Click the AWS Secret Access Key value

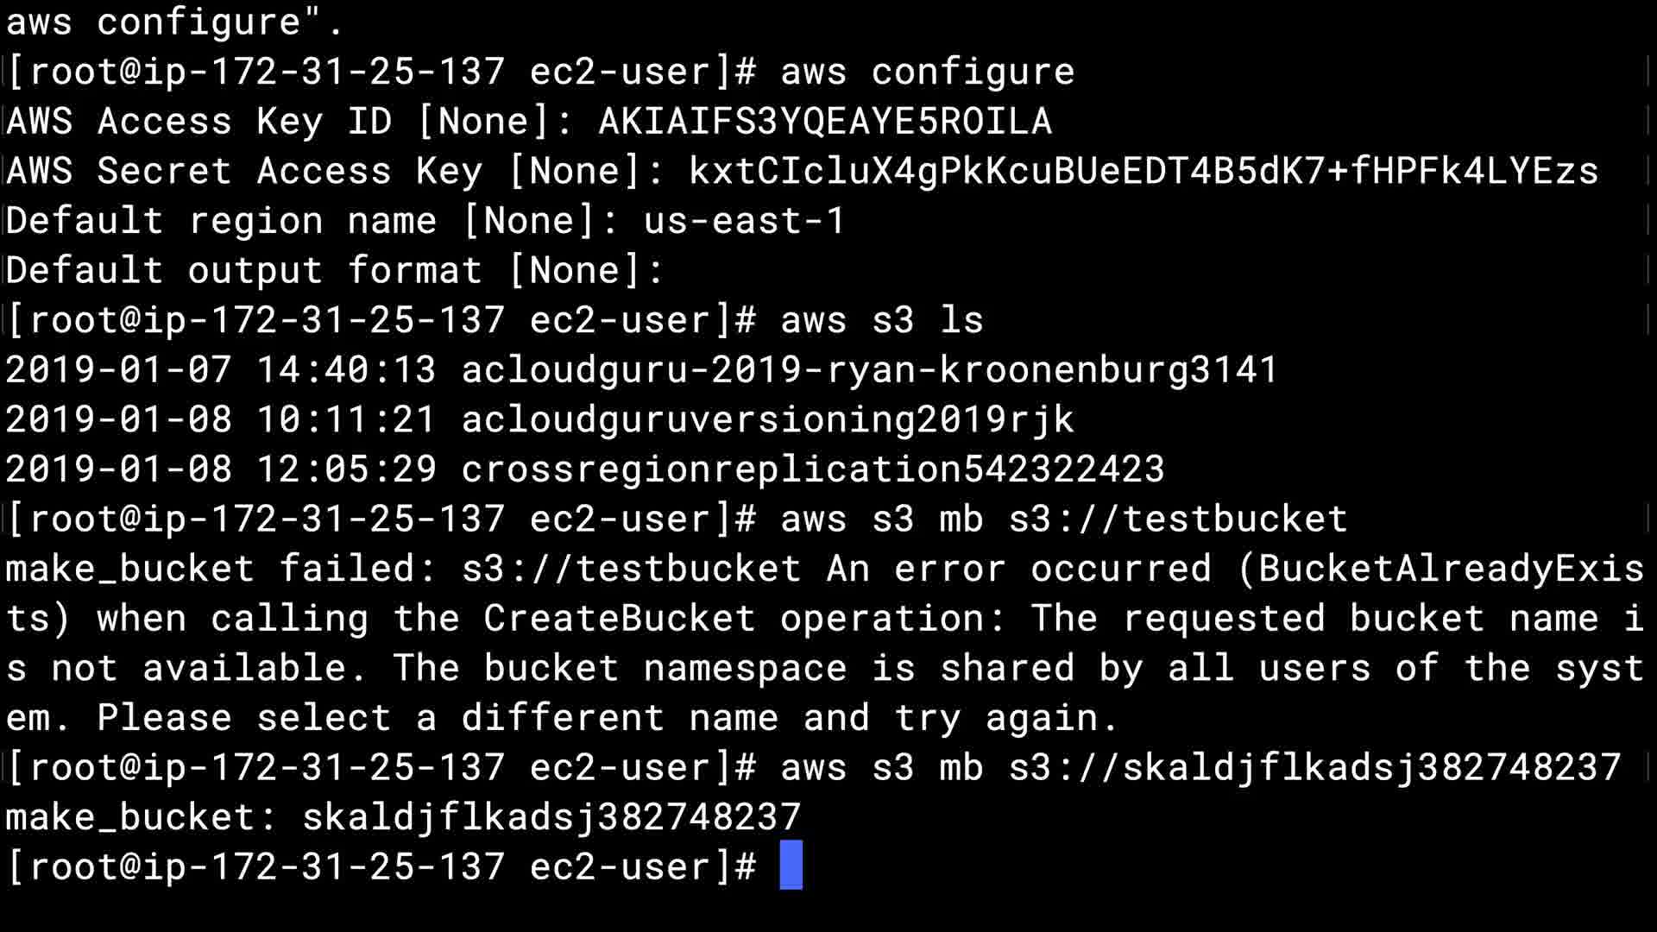tap(1144, 171)
